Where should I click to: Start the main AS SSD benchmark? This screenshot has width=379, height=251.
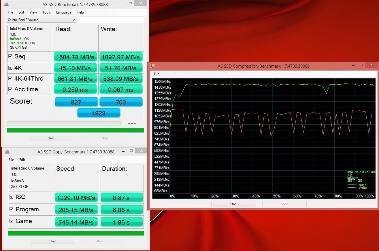click(x=51, y=138)
